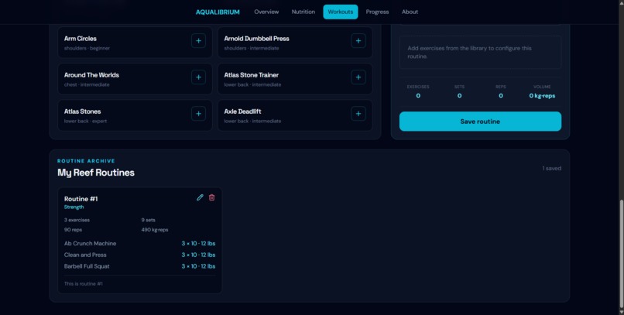Open the Nutrition tab

click(303, 12)
